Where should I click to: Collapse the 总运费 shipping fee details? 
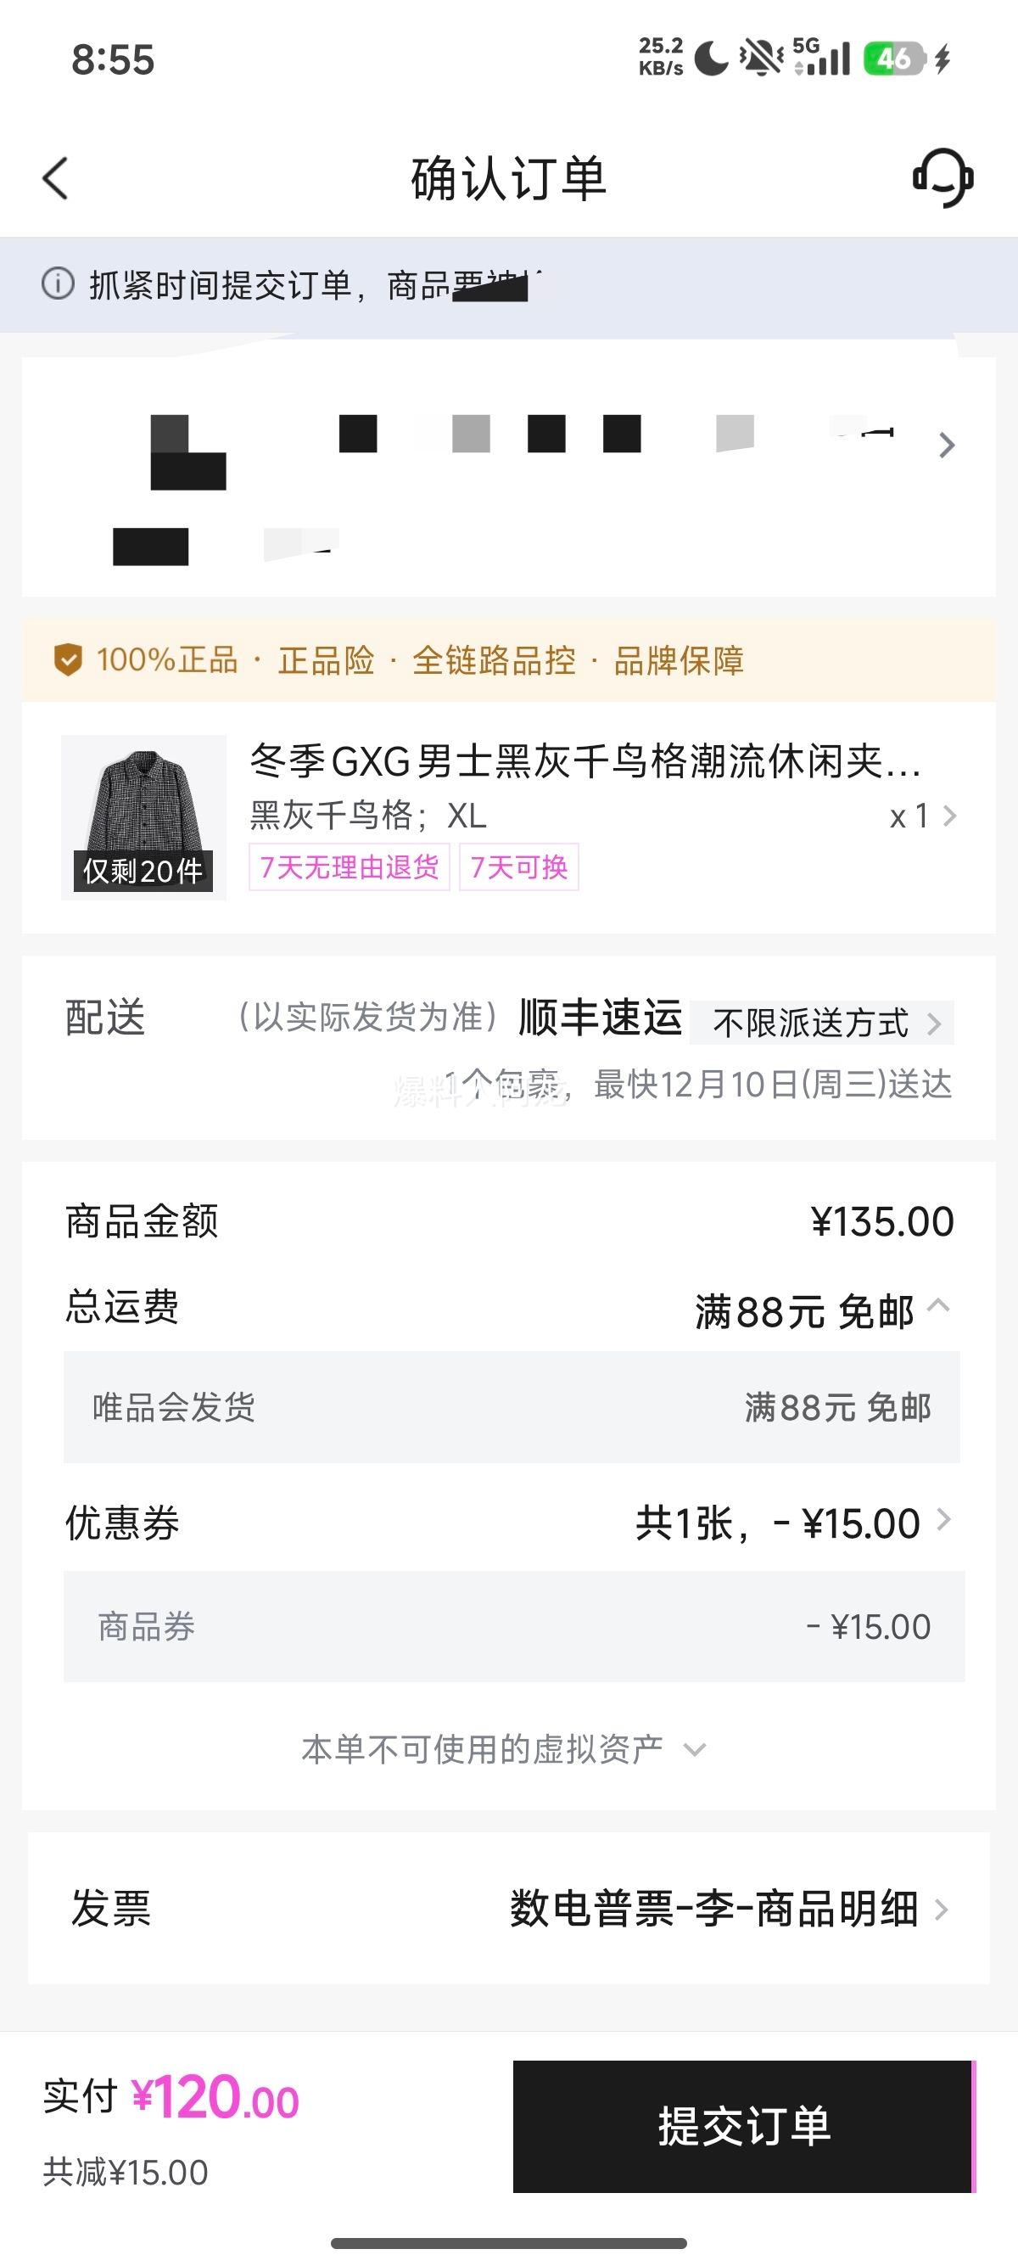[938, 1305]
